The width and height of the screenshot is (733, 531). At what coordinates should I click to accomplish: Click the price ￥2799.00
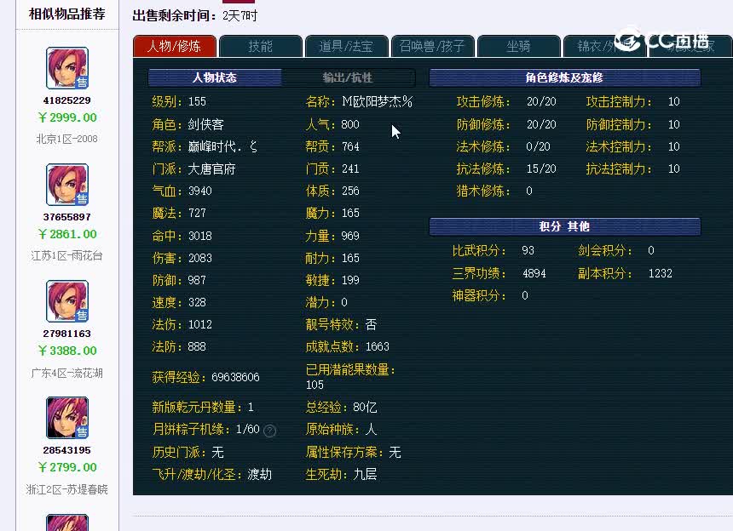67,467
